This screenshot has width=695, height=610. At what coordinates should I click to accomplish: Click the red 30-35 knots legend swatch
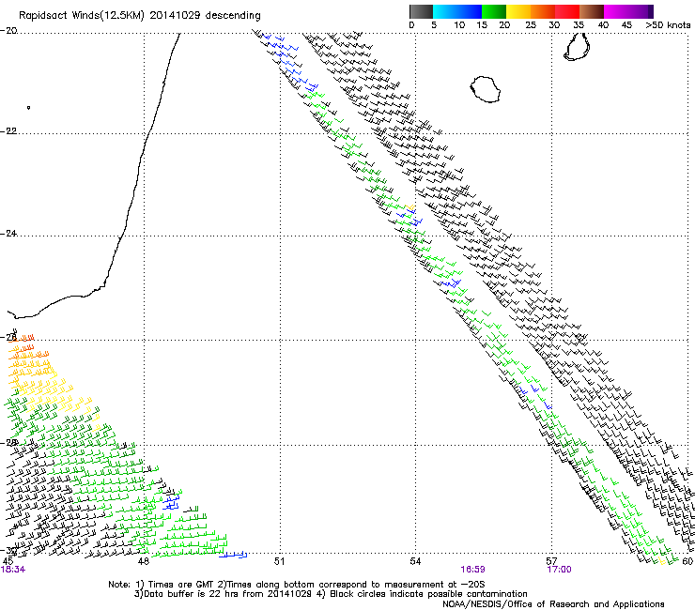[x=567, y=11]
